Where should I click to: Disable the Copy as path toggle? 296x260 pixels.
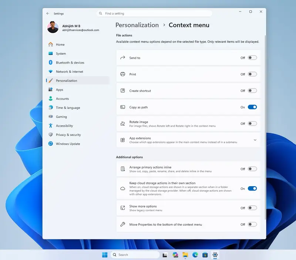(x=252, y=107)
